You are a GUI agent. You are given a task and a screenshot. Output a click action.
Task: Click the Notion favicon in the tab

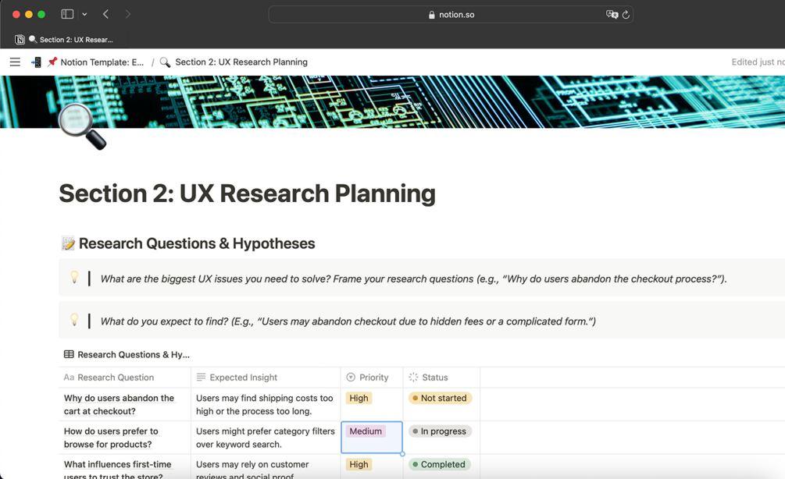coord(20,40)
